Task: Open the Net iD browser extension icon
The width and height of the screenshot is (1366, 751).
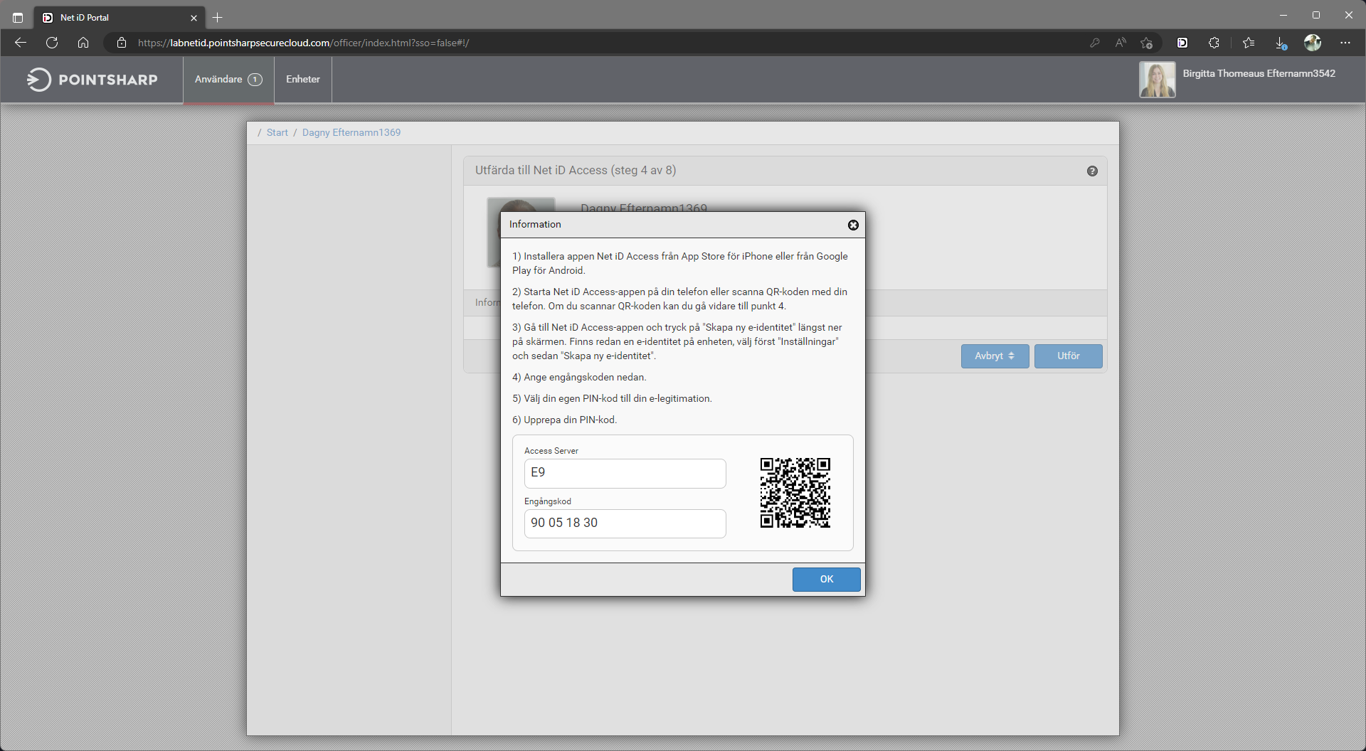Action: coord(1182,43)
